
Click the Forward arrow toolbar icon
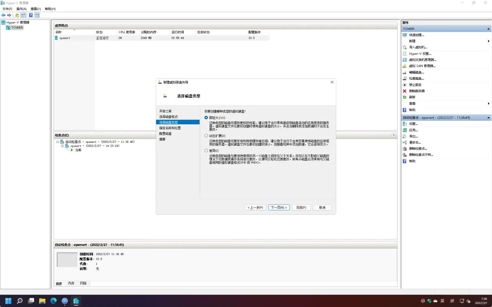click(x=9, y=15)
